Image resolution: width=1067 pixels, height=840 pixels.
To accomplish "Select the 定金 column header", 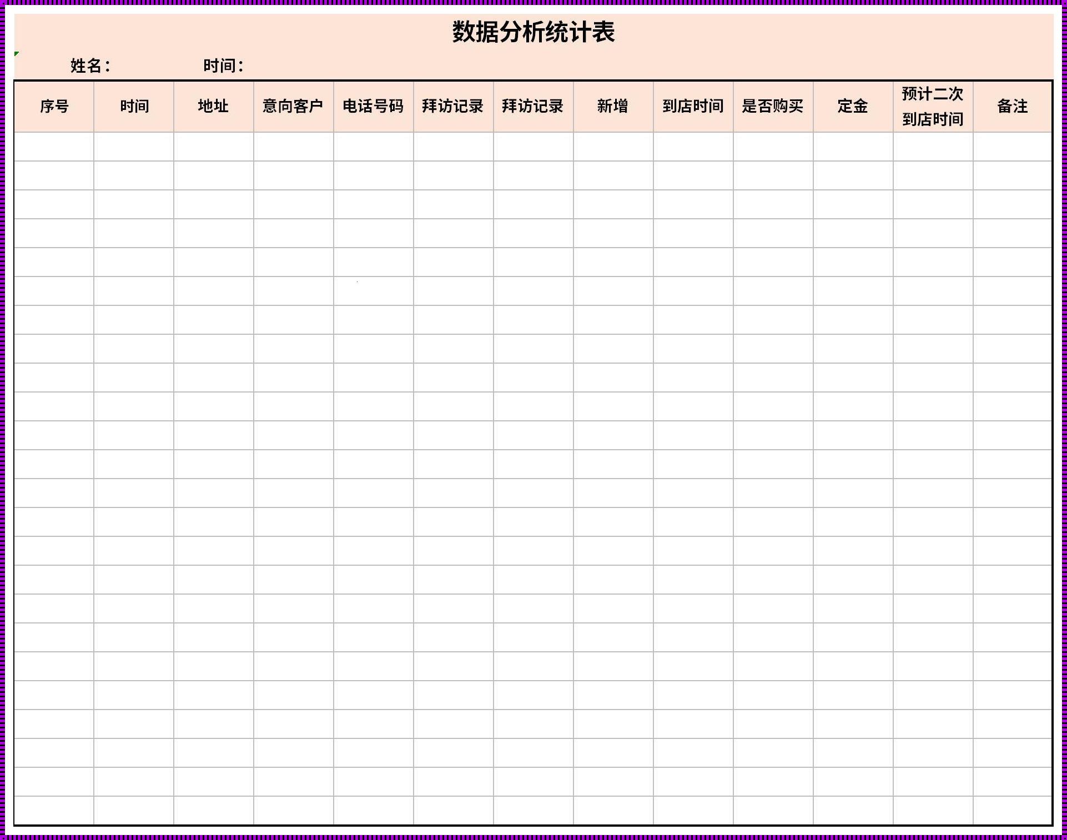I will 853,106.
